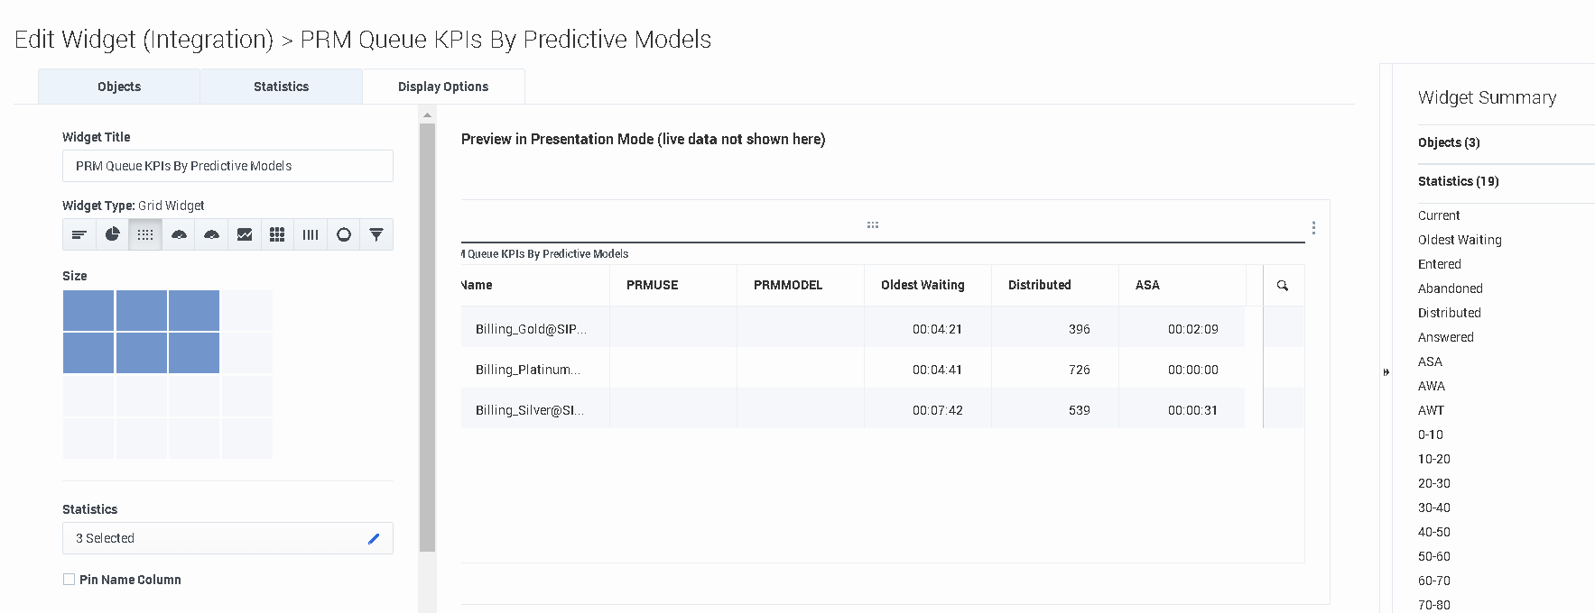Pick the funnel widget type icon

point(376,234)
